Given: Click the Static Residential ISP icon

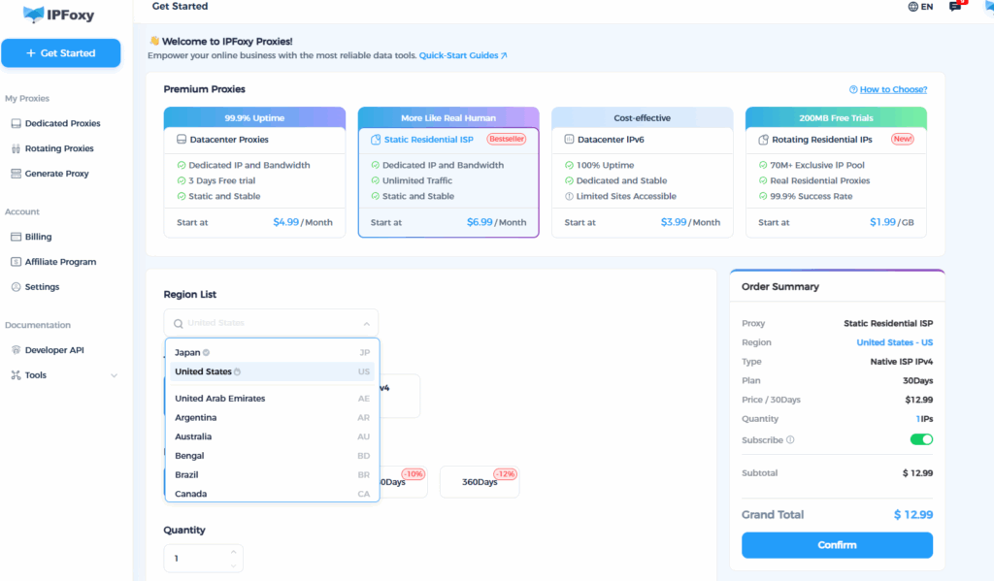Looking at the screenshot, I should pos(376,140).
